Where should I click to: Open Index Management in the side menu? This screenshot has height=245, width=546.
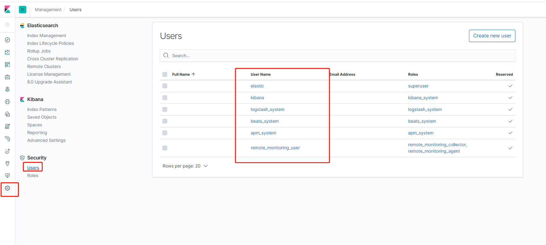pos(47,36)
